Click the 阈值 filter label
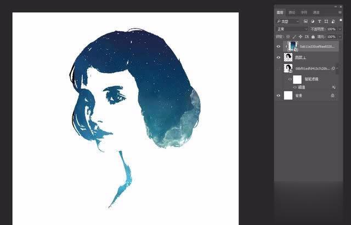Viewport: 351px width, 225px height. 302,88
